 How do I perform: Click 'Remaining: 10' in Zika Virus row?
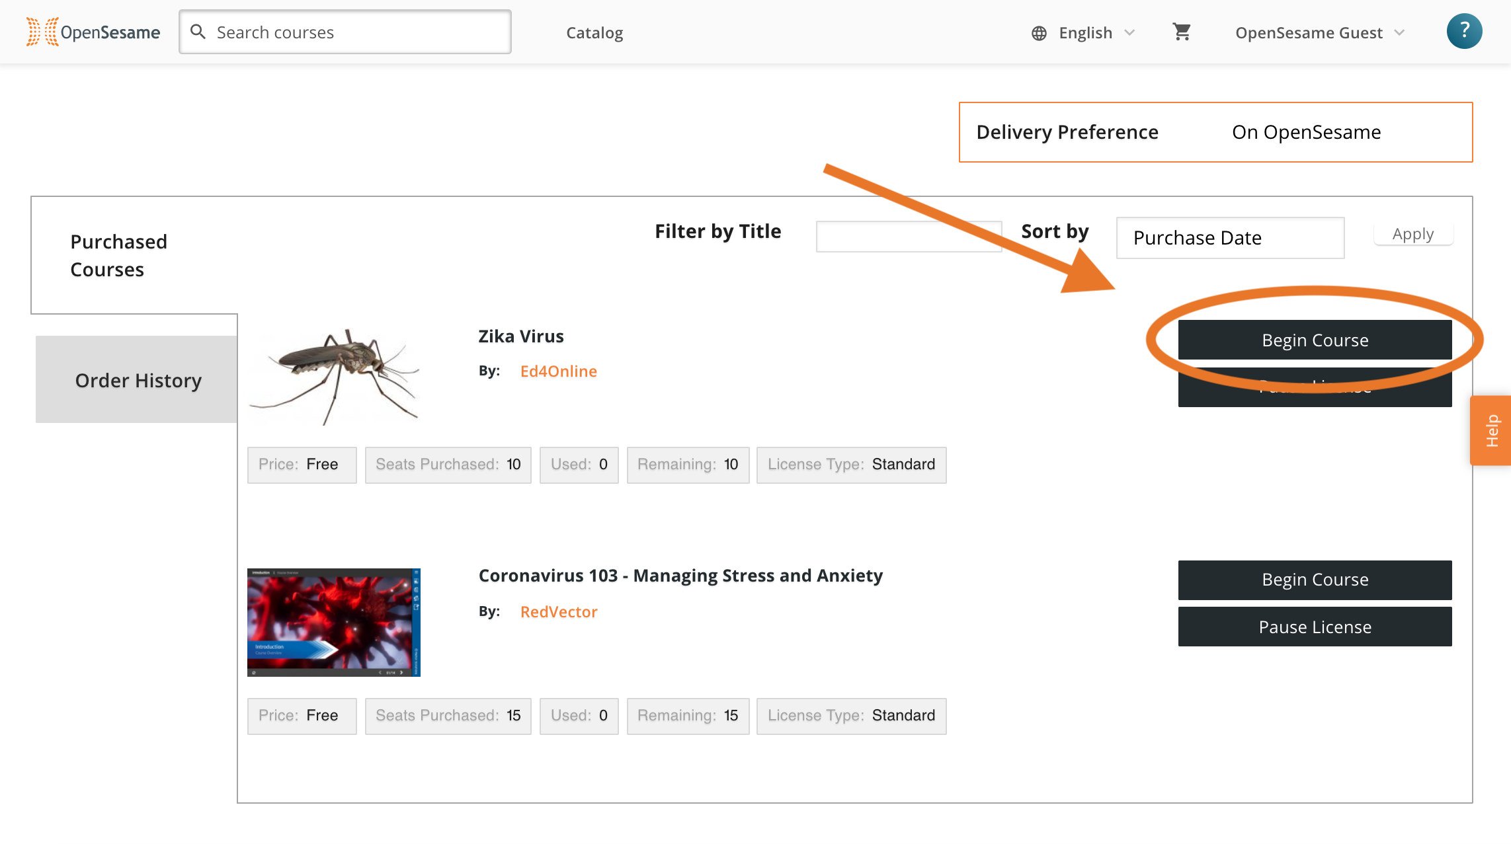pyautogui.click(x=688, y=465)
